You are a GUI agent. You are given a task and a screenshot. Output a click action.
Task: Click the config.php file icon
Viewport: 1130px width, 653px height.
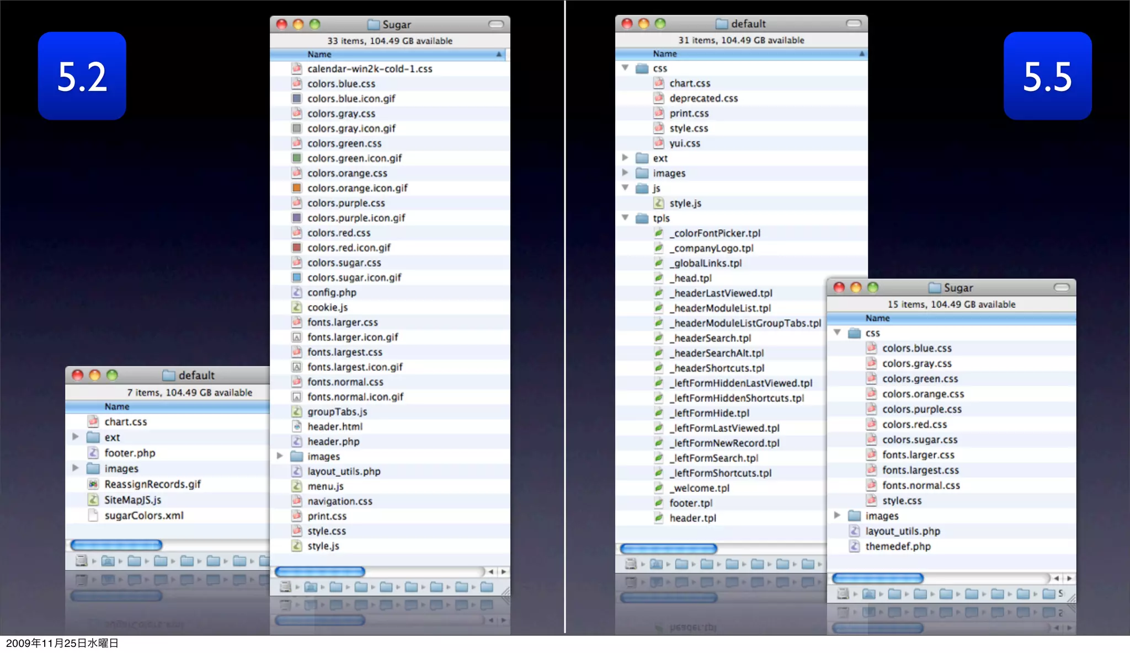click(297, 292)
